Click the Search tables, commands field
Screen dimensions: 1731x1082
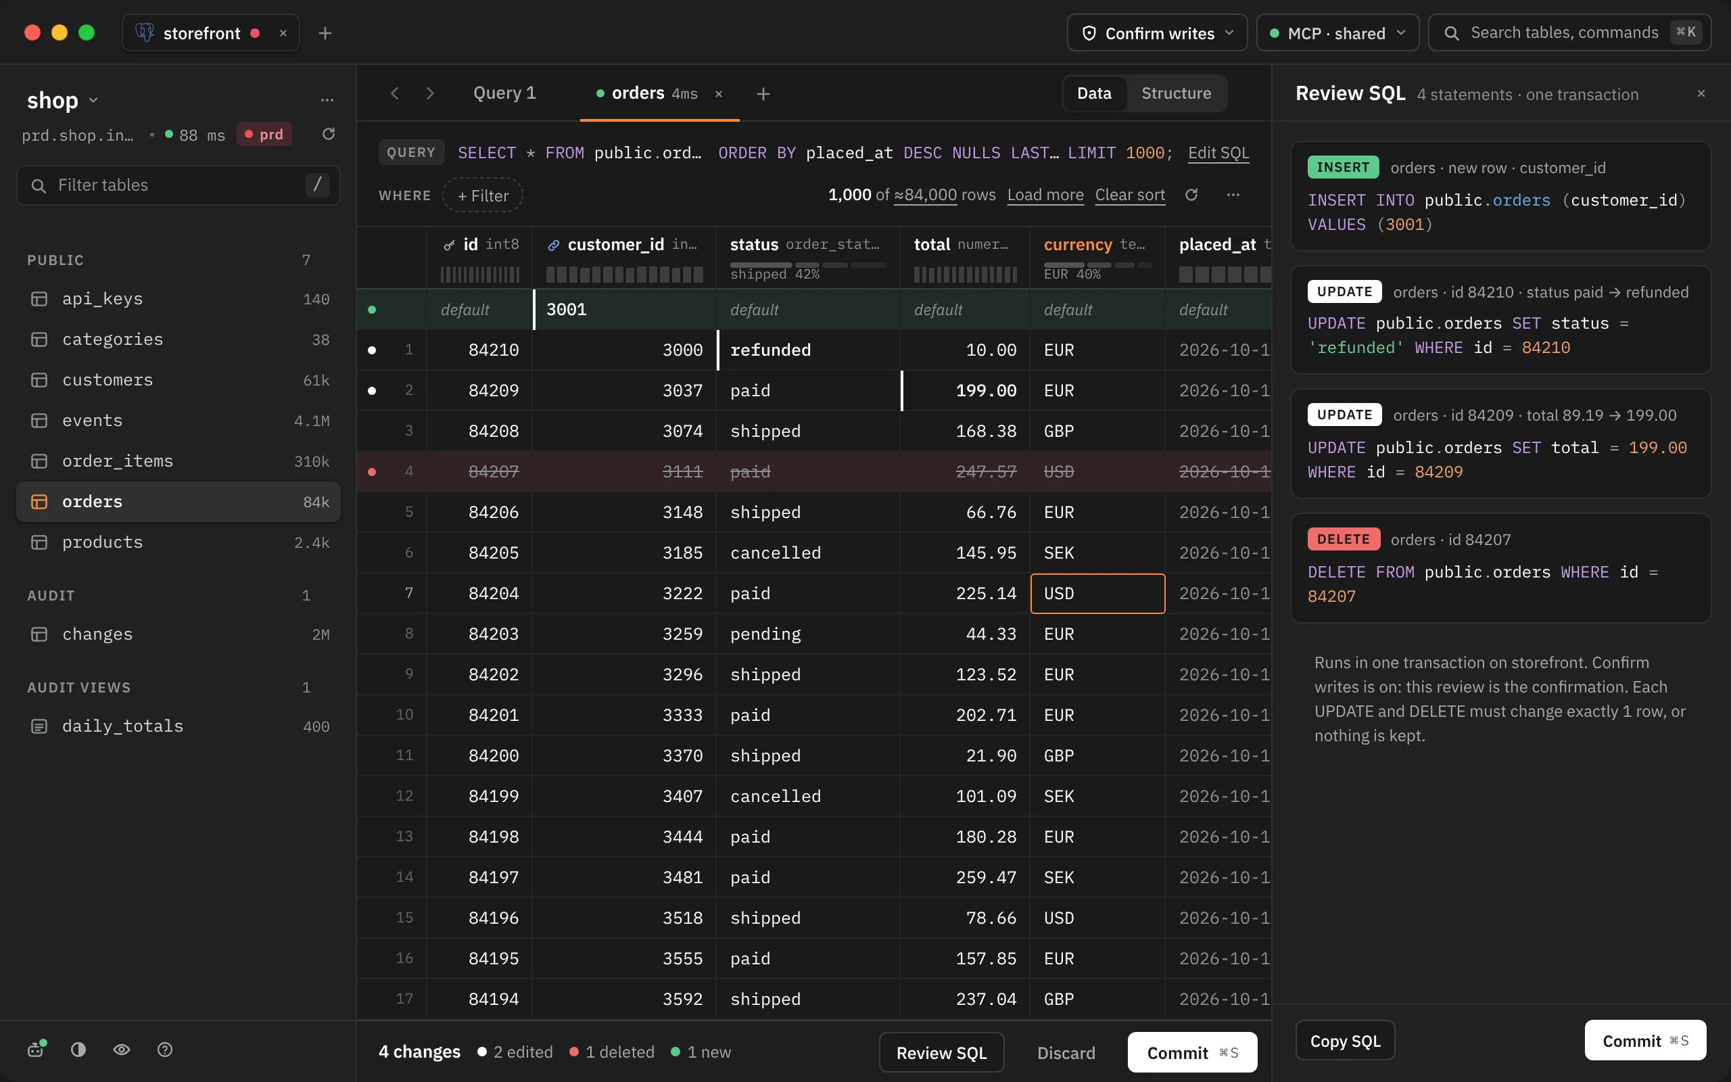(1569, 33)
